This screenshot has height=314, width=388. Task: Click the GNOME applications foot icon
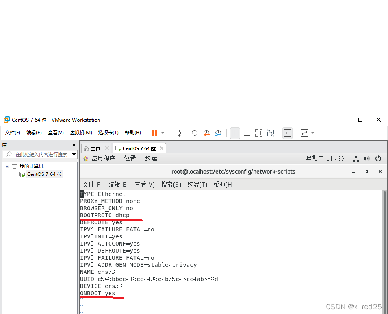[86, 159]
